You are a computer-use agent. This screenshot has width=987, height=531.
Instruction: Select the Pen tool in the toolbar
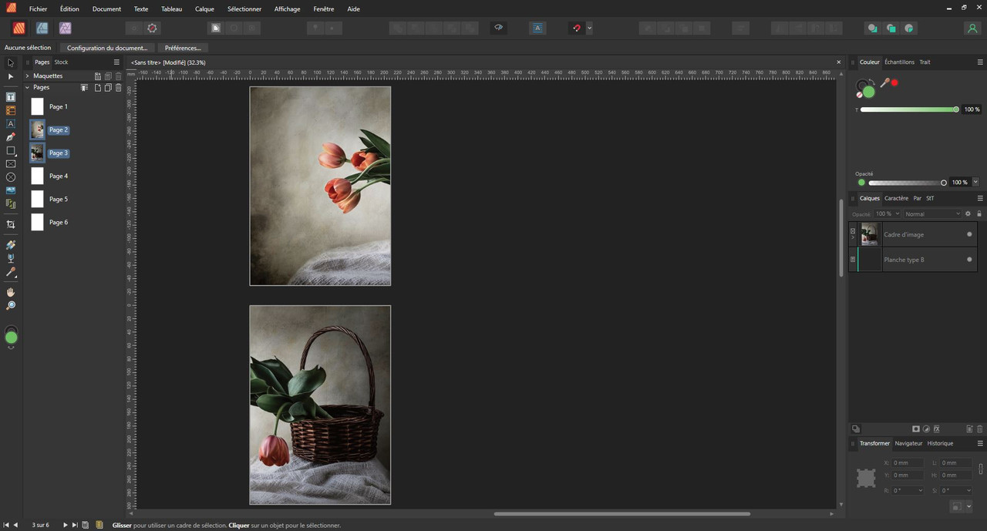(x=11, y=137)
